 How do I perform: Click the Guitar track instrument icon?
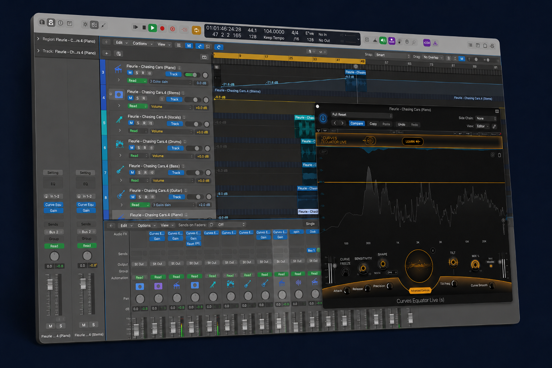[121, 194]
